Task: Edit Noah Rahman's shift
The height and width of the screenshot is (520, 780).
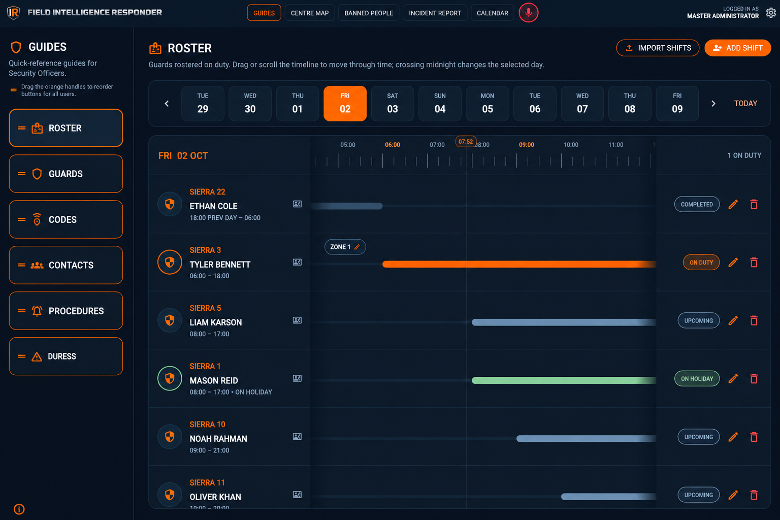Action: 733,437
